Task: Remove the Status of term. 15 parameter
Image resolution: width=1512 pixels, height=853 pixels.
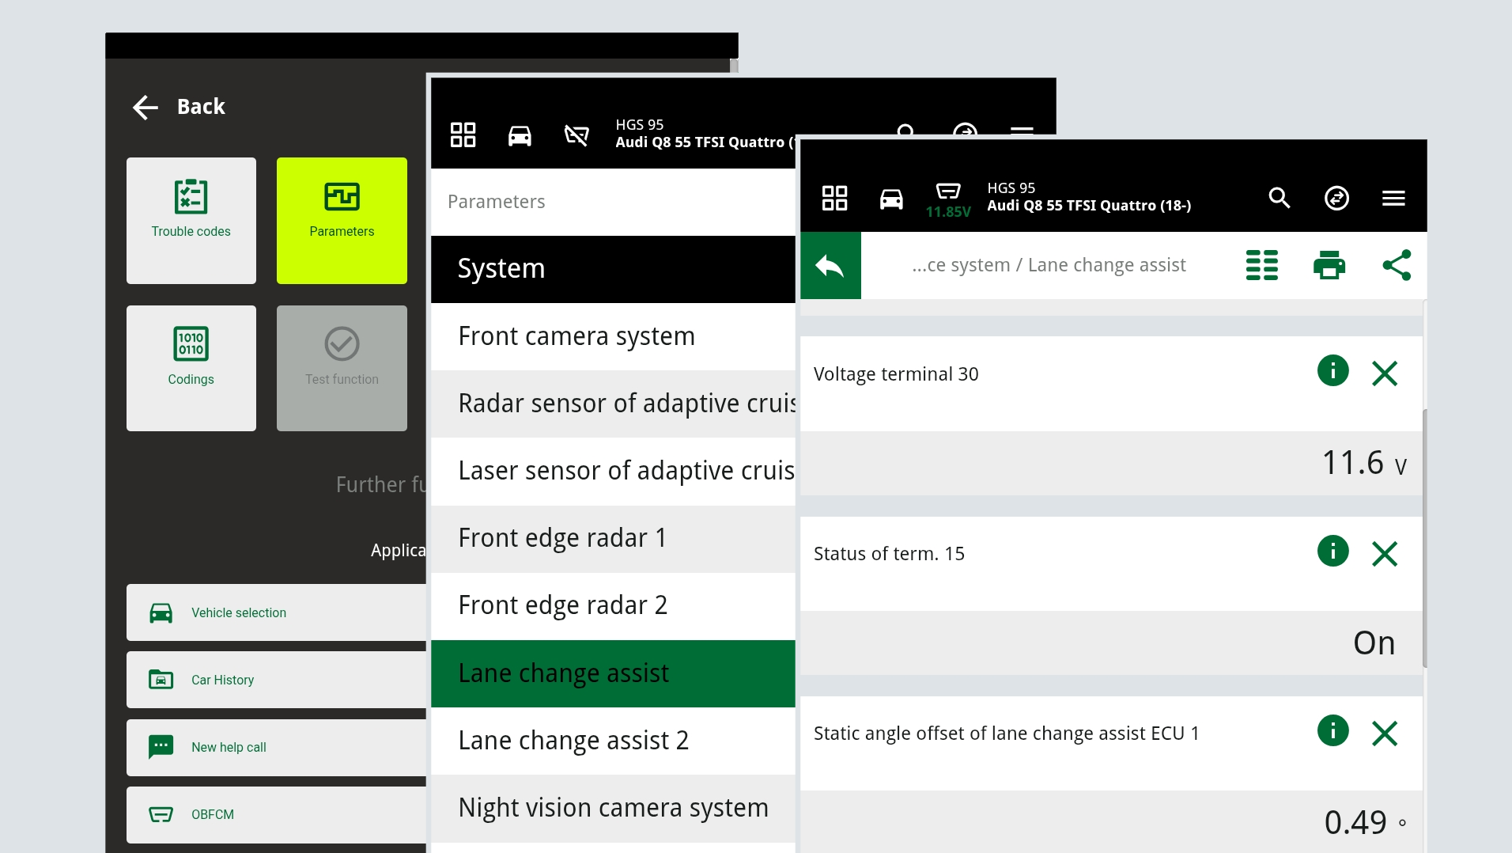Action: coord(1385,554)
